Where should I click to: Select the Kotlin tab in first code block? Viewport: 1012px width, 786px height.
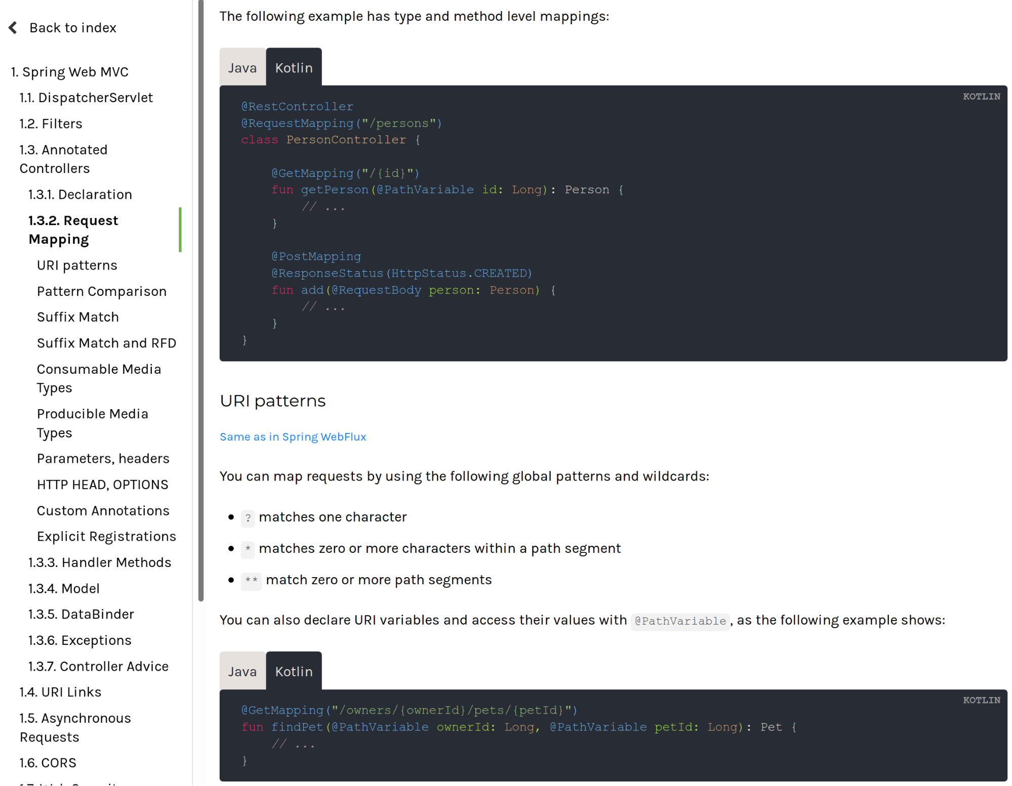tap(294, 68)
